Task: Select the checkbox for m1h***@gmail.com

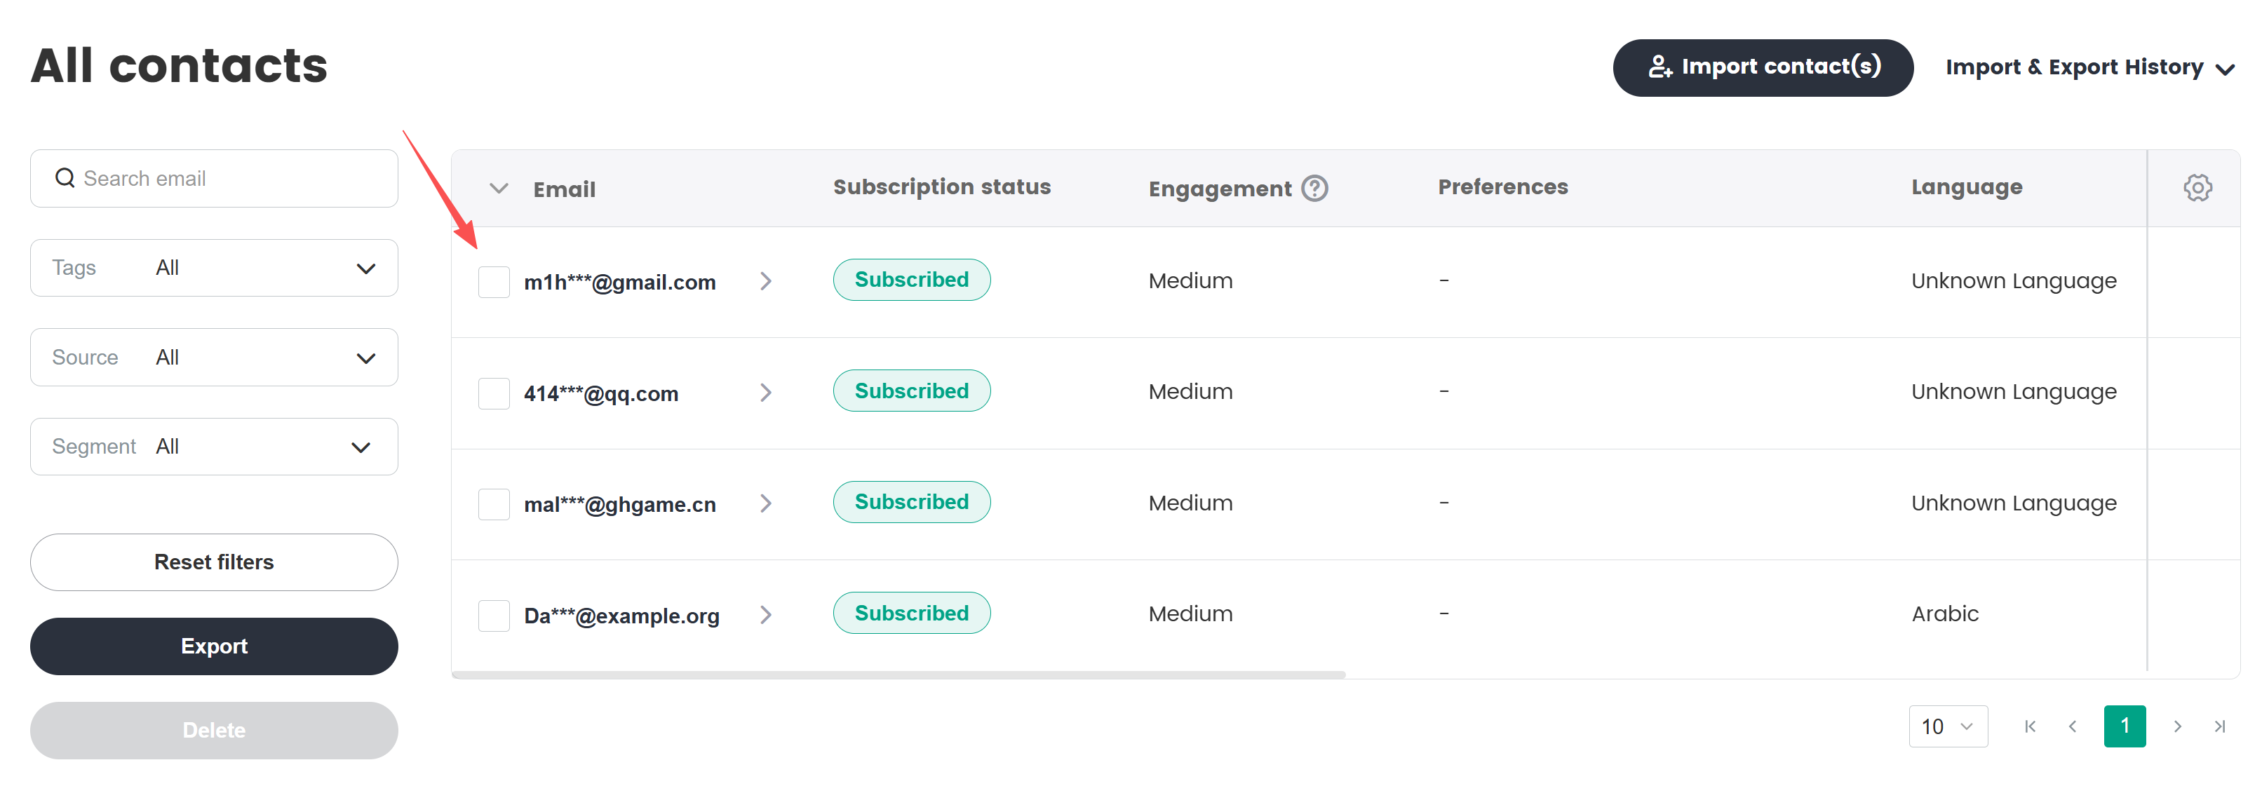Action: pyautogui.click(x=494, y=282)
